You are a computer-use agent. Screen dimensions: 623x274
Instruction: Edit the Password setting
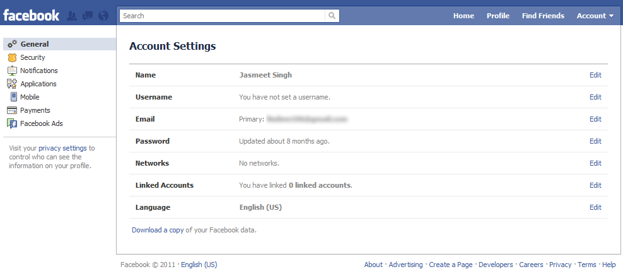click(x=595, y=141)
